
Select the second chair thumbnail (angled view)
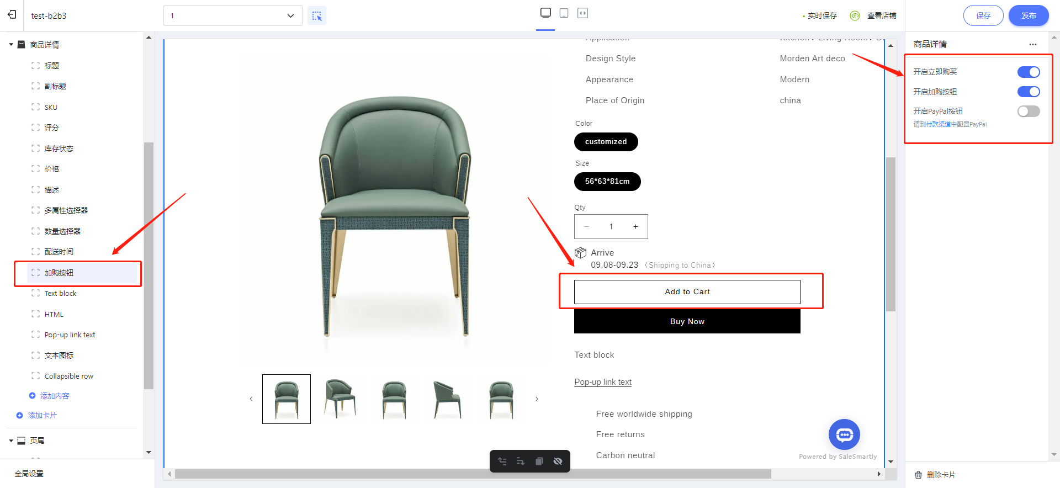point(340,399)
